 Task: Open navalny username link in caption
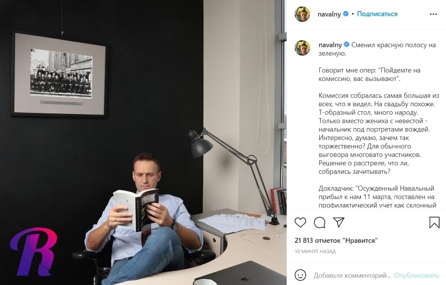[330, 45]
